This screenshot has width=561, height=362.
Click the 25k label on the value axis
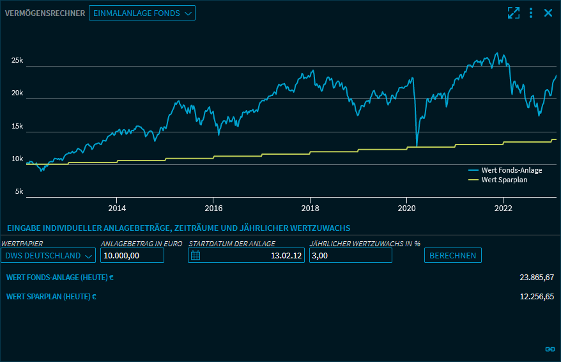[17, 61]
